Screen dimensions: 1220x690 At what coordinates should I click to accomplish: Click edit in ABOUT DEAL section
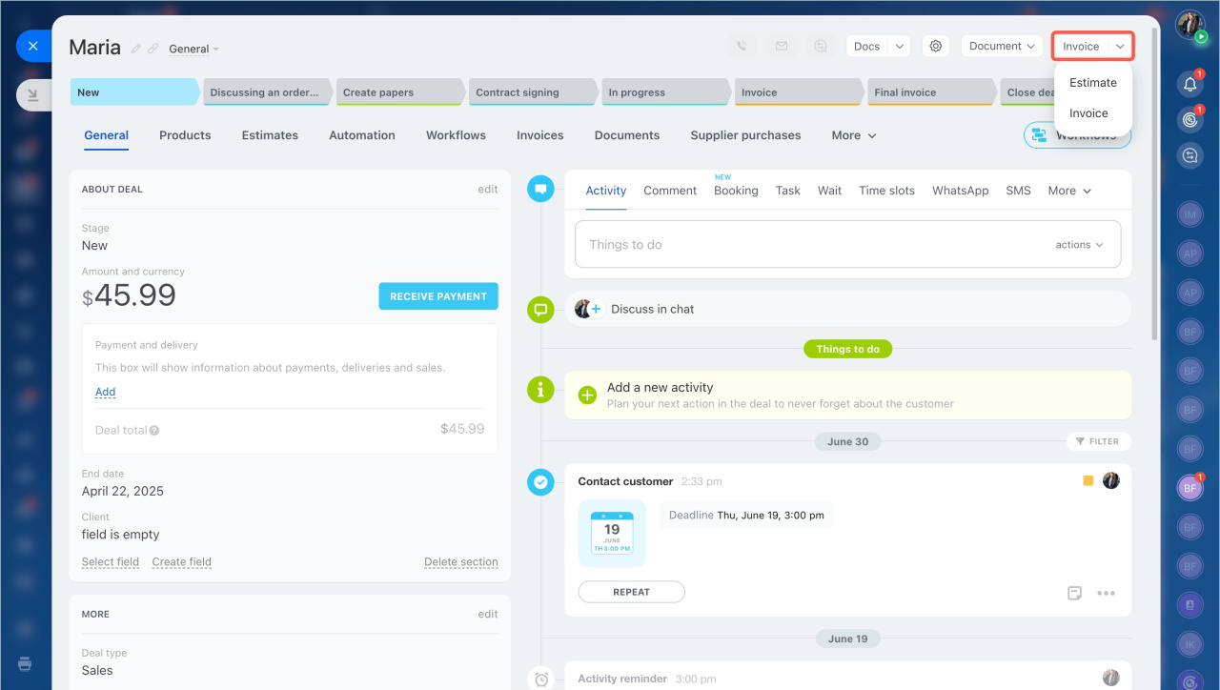tap(488, 190)
